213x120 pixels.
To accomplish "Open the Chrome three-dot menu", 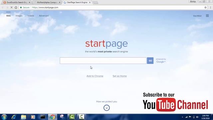I will click(x=210, y=7).
